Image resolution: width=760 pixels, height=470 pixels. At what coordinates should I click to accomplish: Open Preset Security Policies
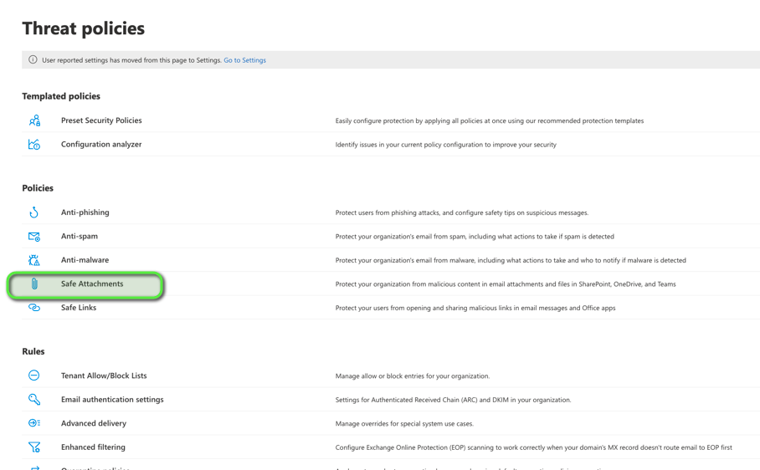pyautogui.click(x=101, y=120)
